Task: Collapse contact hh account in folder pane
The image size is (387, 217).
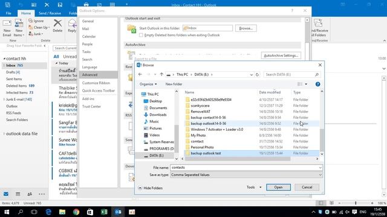Action: (4, 58)
